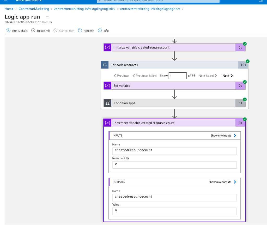Screen dimensions: 267x227
Task: Click Show raw outputs chevron
Action: click(x=235, y=182)
